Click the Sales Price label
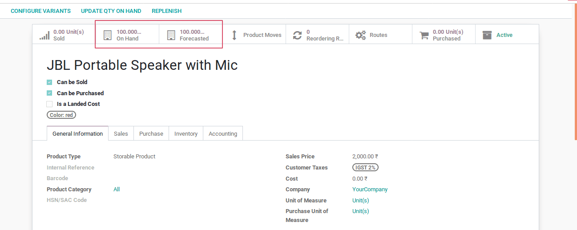This screenshot has width=577, height=230. (x=300, y=157)
